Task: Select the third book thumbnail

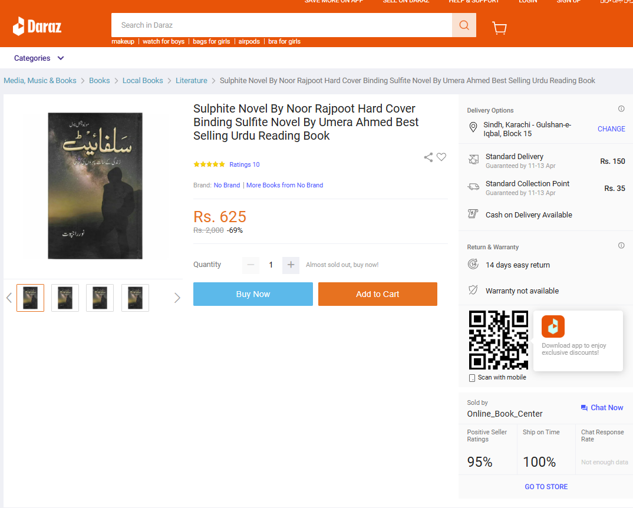Action: pyautogui.click(x=100, y=298)
